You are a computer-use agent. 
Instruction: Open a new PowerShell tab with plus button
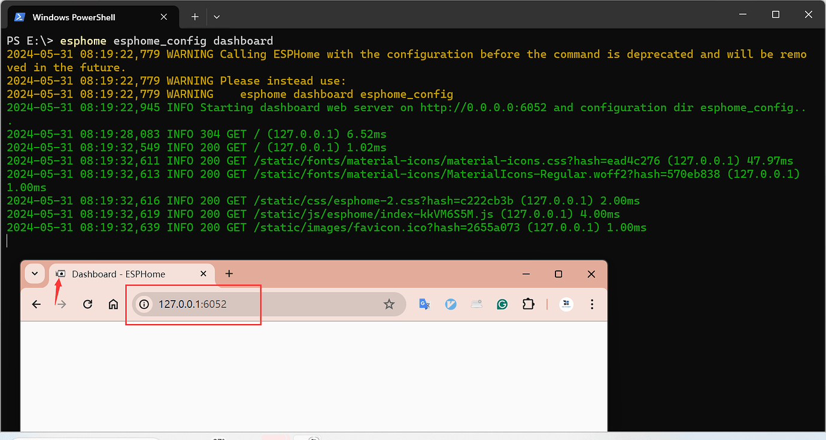point(193,17)
